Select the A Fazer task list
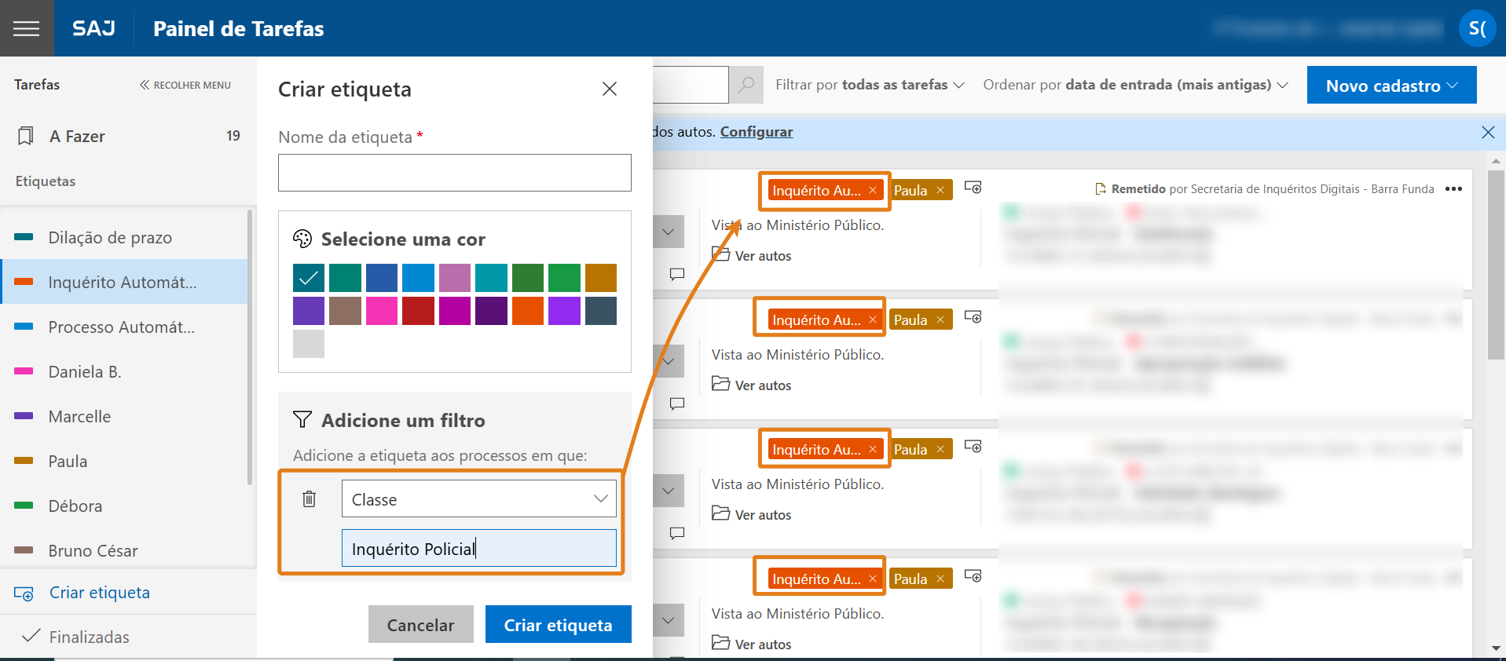 click(77, 137)
